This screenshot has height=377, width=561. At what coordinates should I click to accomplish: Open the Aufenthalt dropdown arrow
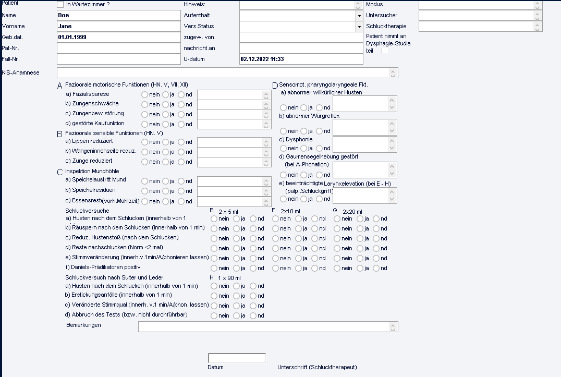359,15
